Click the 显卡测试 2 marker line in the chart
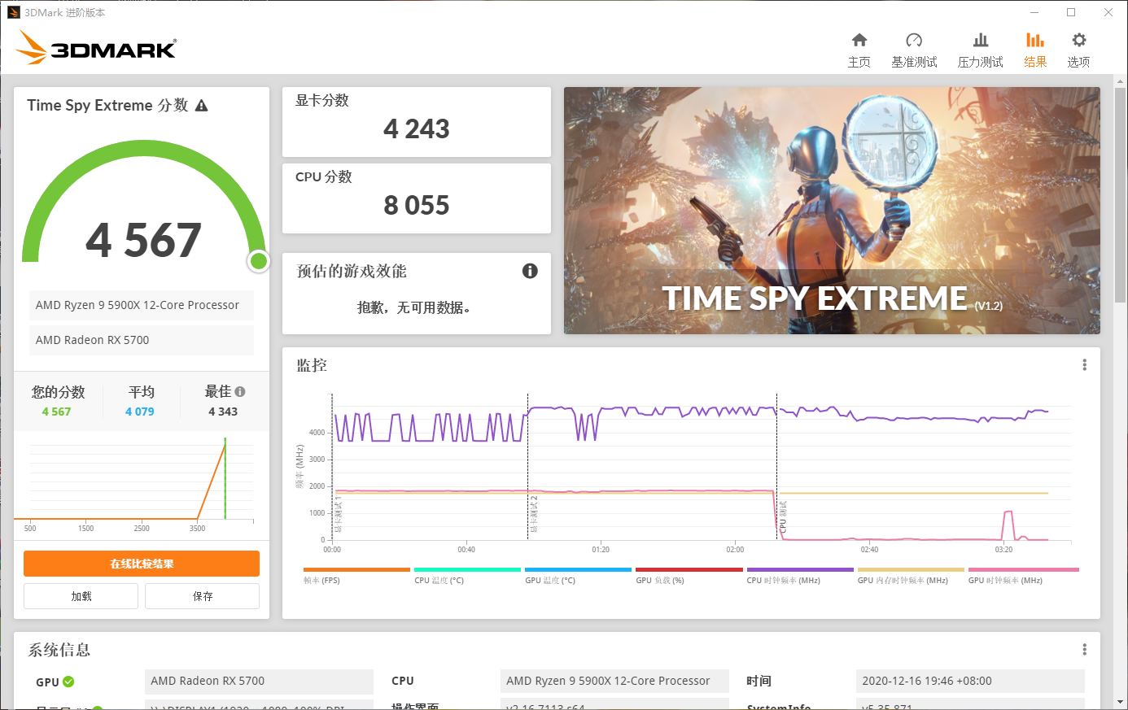The height and width of the screenshot is (710, 1128). click(x=528, y=467)
